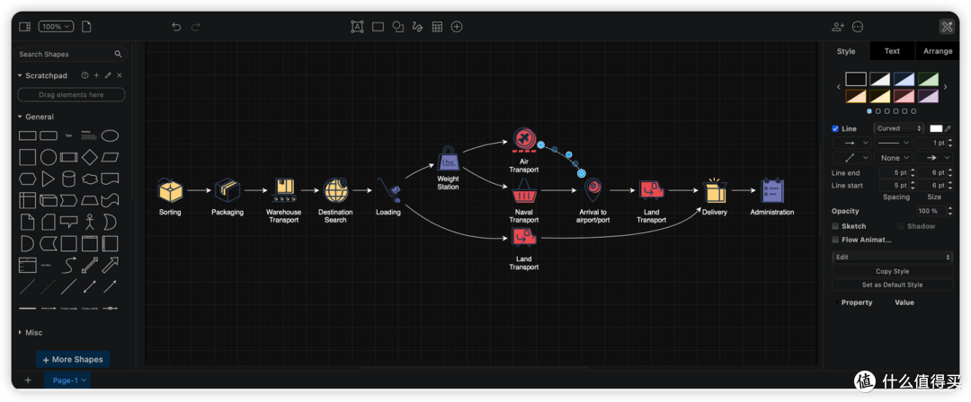Click the search magnifier in Search Shapes
The image size is (971, 402).
click(x=119, y=55)
